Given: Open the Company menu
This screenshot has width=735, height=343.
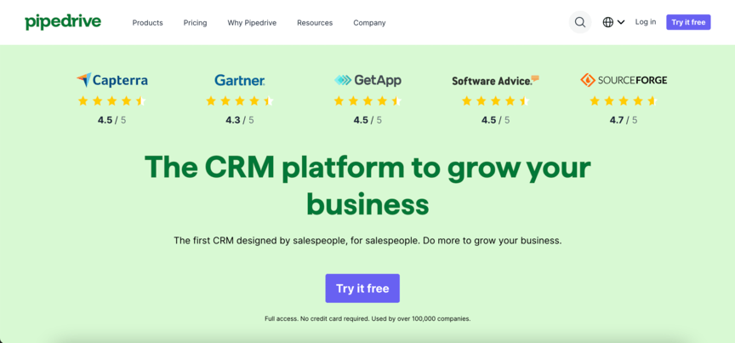Looking at the screenshot, I should pos(369,22).
